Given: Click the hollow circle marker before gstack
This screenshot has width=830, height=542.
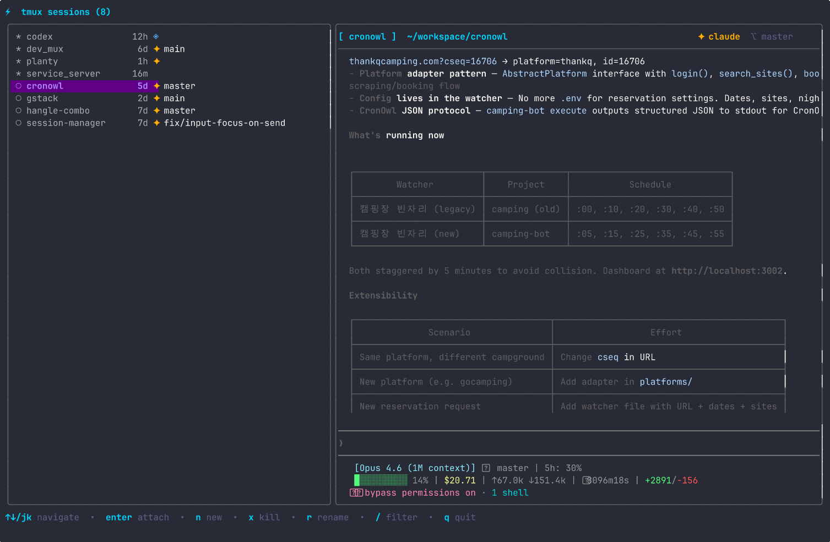Looking at the screenshot, I should (x=18, y=98).
